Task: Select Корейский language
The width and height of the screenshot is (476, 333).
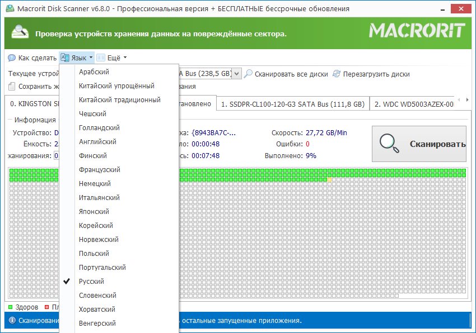Action: click(119, 225)
